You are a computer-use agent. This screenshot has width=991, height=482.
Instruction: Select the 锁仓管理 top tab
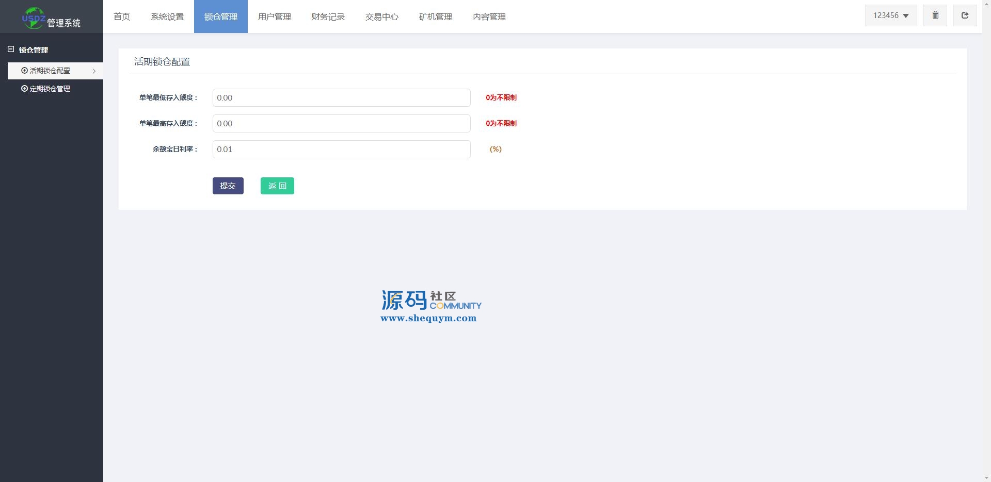221,16
